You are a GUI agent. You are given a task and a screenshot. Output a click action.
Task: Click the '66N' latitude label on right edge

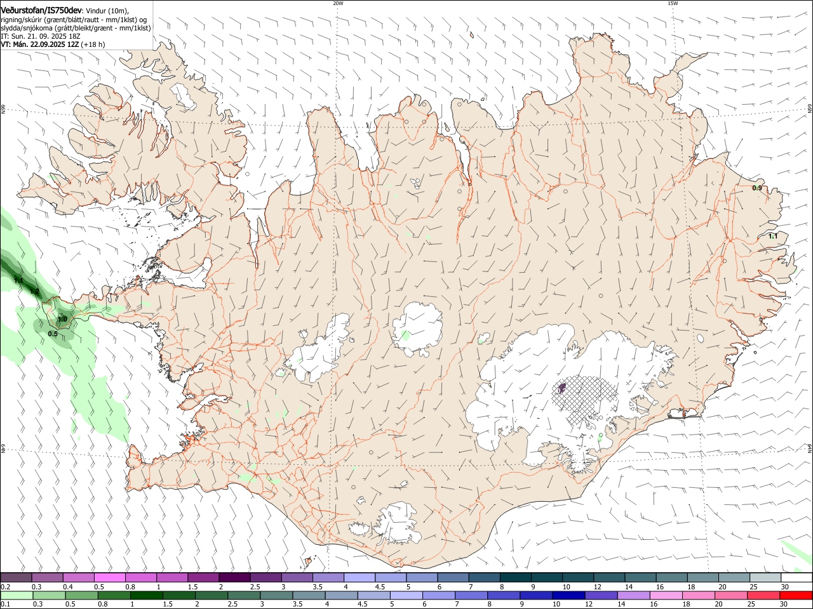[810, 109]
